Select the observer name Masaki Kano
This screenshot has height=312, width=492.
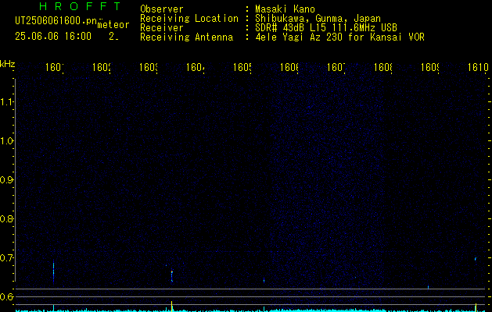click(285, 9)
